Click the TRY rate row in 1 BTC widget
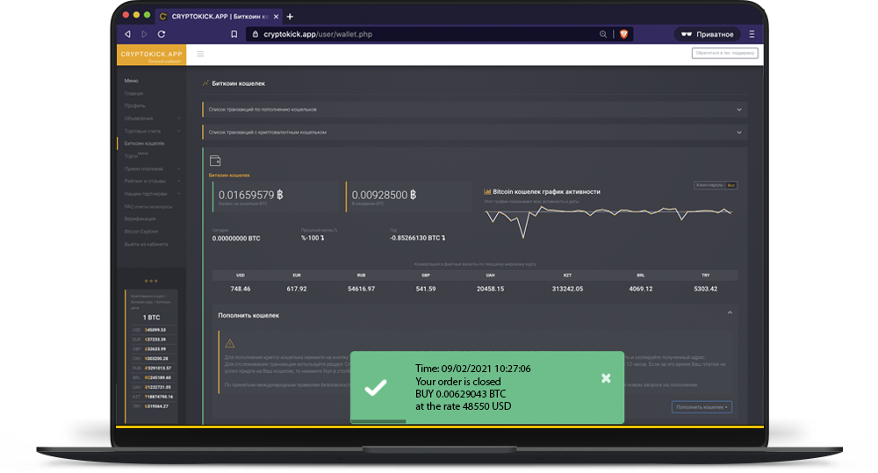This screenshot has height=473, width=878. coord(152,405)
